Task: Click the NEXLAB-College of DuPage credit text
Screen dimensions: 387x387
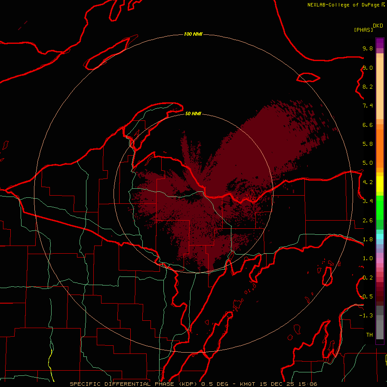Action: click(x=343, y=5)
